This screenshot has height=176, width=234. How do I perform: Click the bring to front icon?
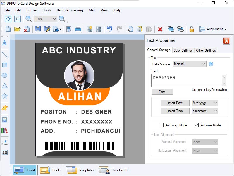171,29
